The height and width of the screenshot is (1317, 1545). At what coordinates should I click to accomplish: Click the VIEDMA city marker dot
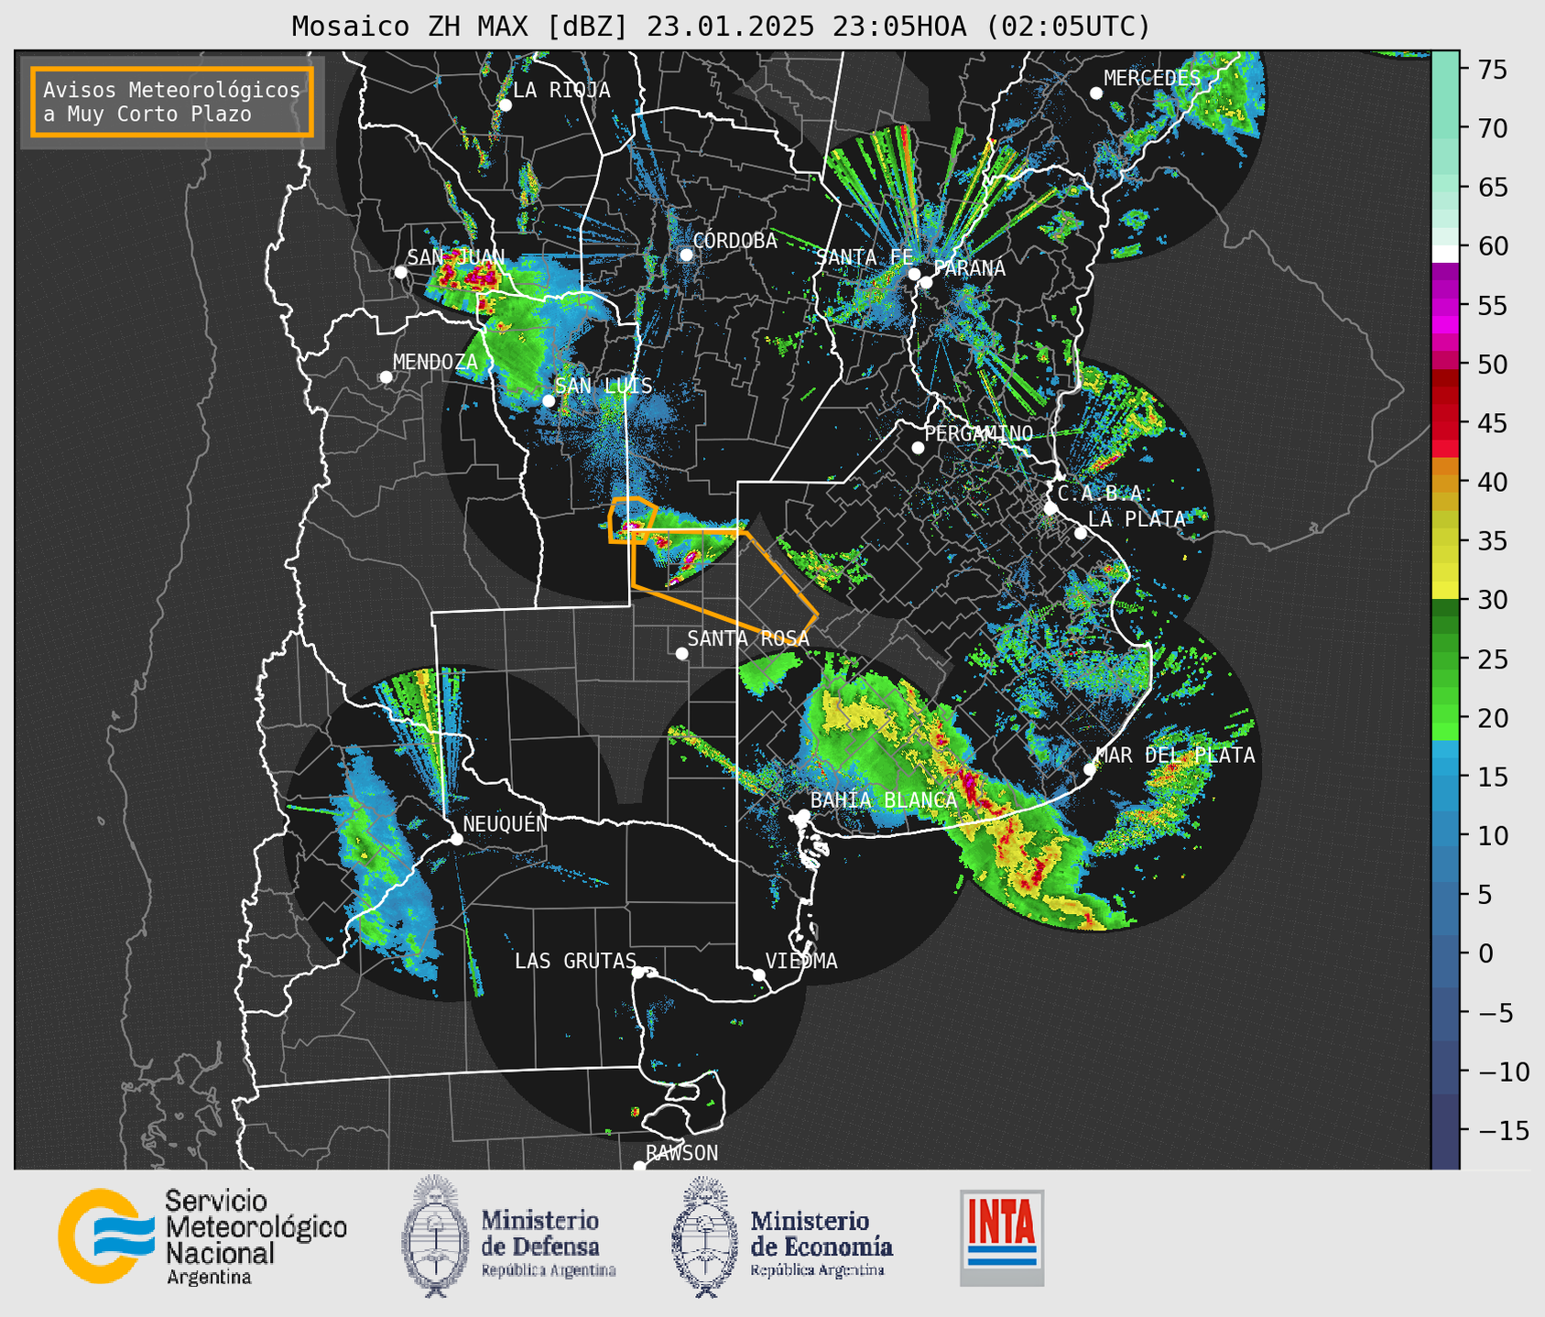[x=759, y=974]
